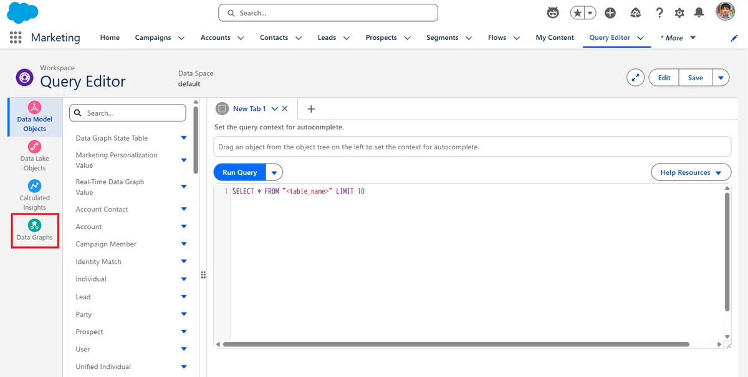Click the Run Query button
Viewport: 748px width, 377px height.
pos(240,172)
